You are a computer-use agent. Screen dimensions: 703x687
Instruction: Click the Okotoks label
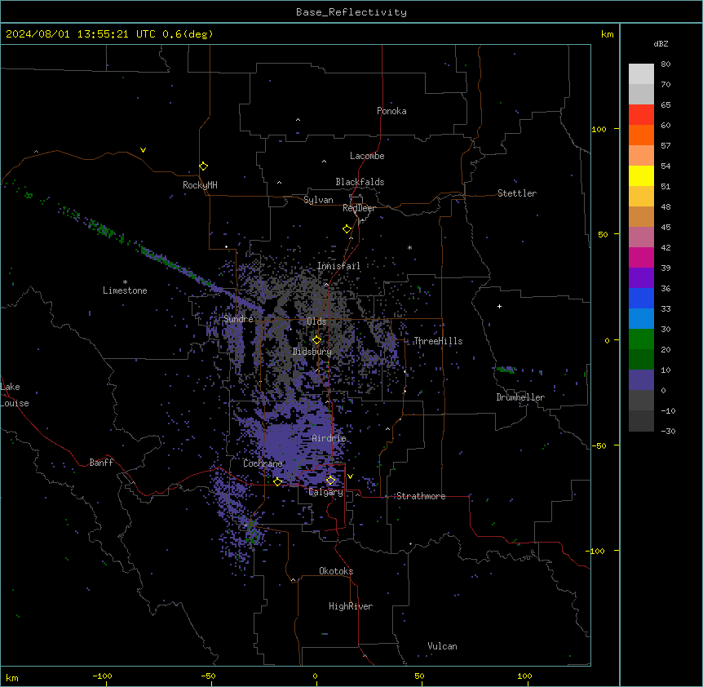coord(336,571)
